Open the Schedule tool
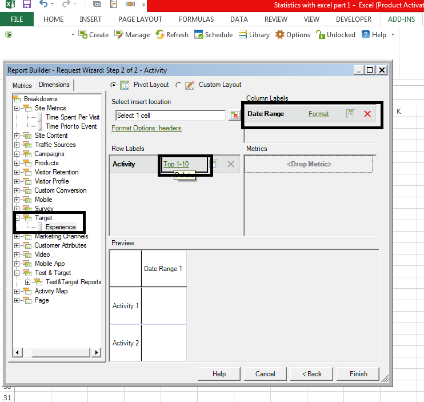This screenshot has width=424, height=402. (199, 35)
